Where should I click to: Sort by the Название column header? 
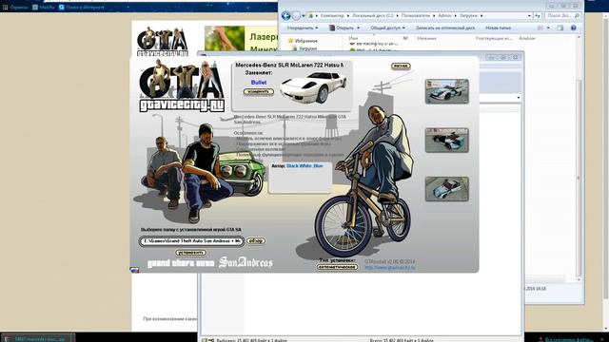426,38
